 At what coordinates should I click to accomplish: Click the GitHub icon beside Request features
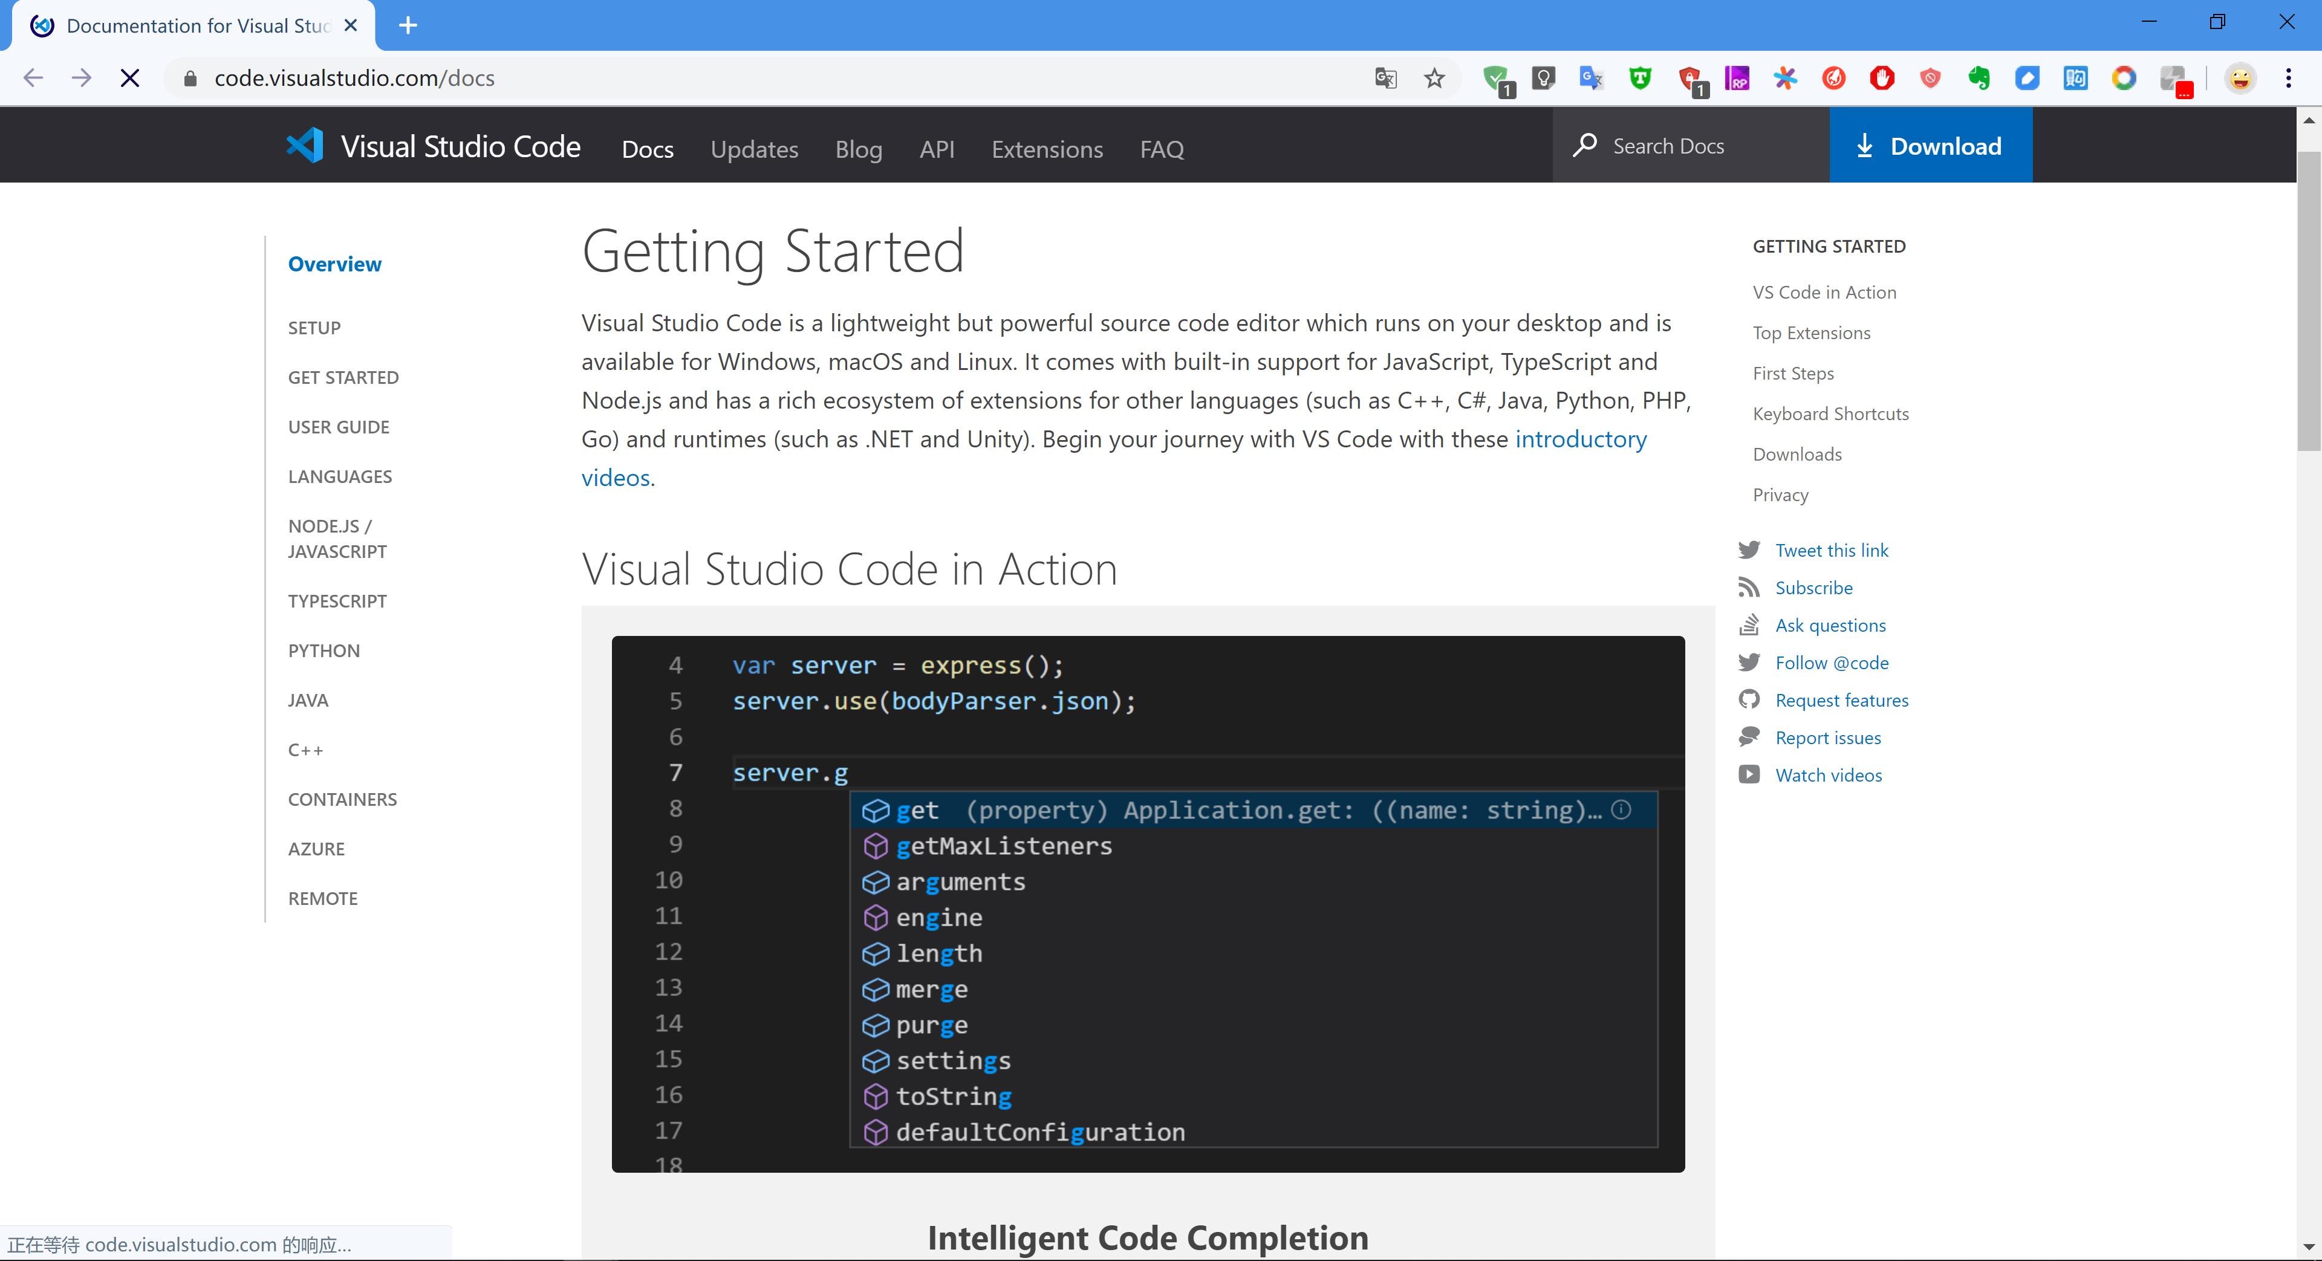pos(1749,699)
